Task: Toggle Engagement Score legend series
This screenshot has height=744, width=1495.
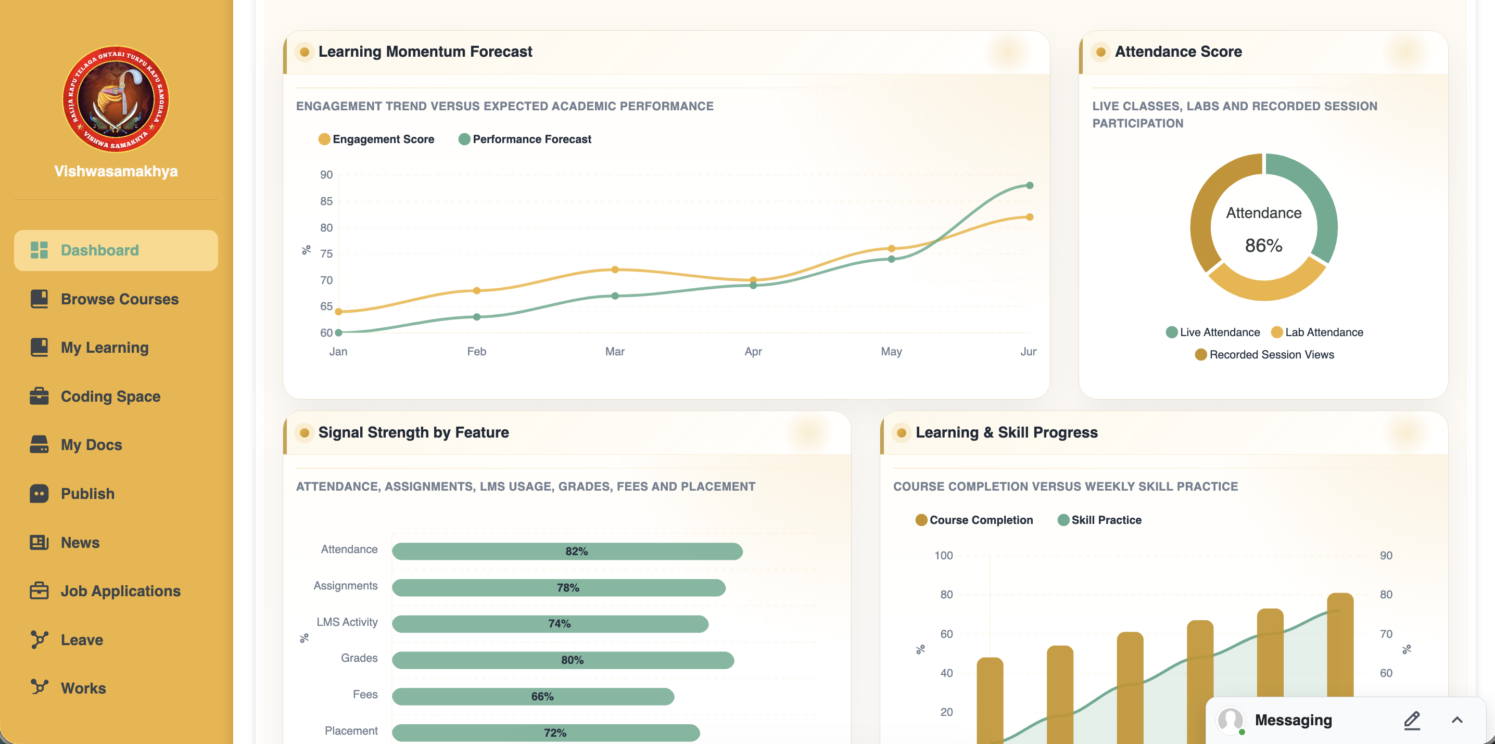Action: [x=376, y=139]
